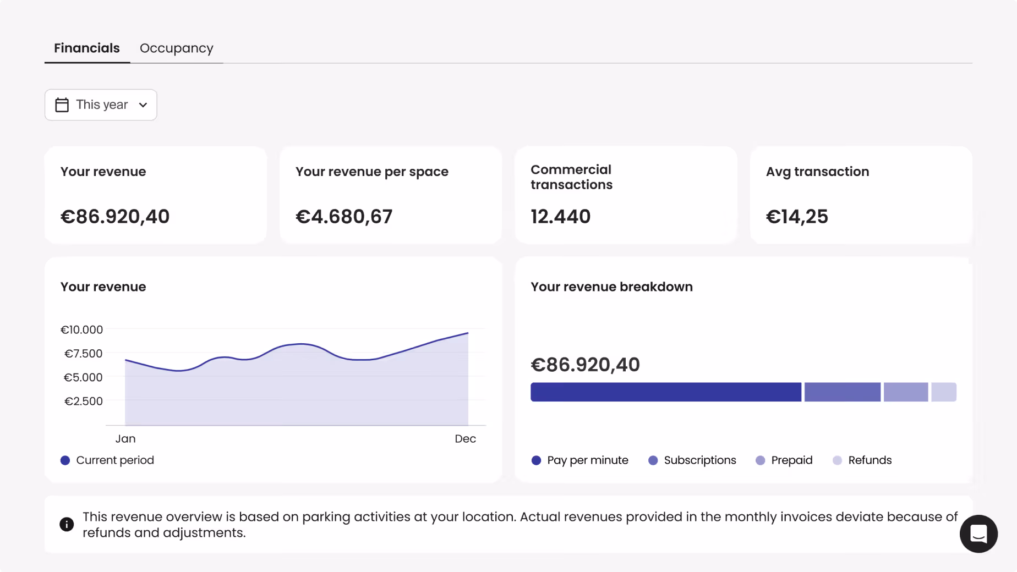Click the Subscriptions legend label
The width and height of the screenshot is (1017, 572).
pyautogui.click(x=700, y=460)
